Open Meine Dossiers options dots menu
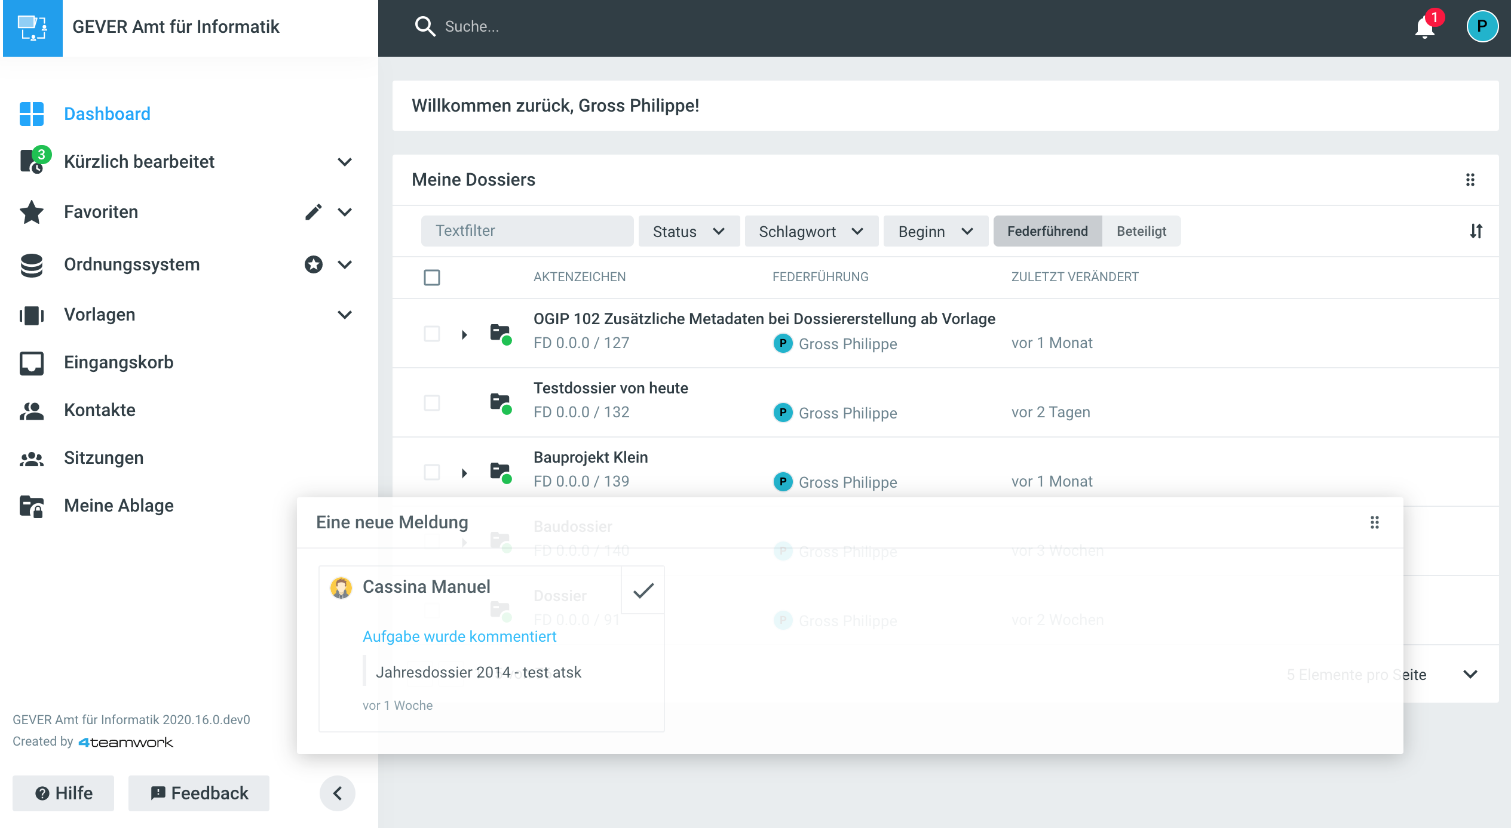Screen dimensions: 1511x828 tap(1470, 180)
